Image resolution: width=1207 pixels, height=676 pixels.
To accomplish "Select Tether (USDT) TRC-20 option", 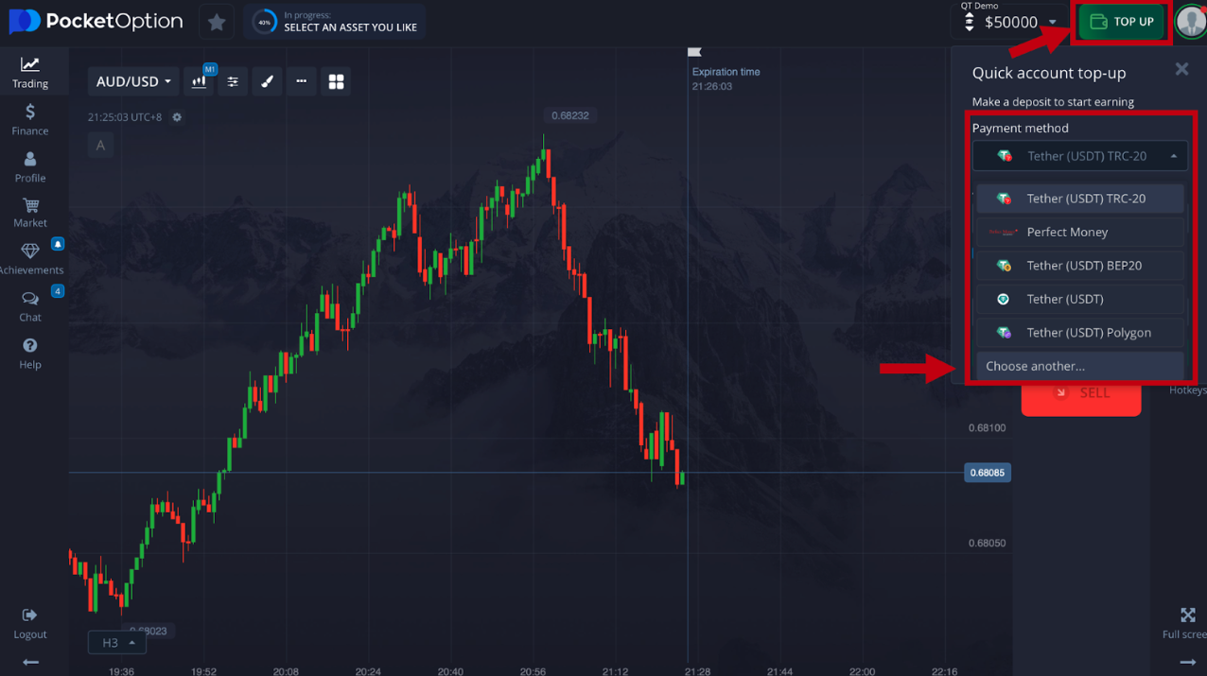I will (x=1080, y=199).
